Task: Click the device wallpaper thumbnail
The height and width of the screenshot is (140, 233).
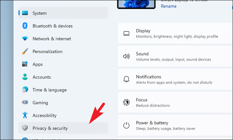Action: 136,4
